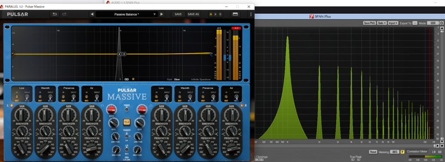The height and width of the screenshot is (162, 445).
Task: Click the undo arrow in Pulsar toolbar
Action: [54, 14]
